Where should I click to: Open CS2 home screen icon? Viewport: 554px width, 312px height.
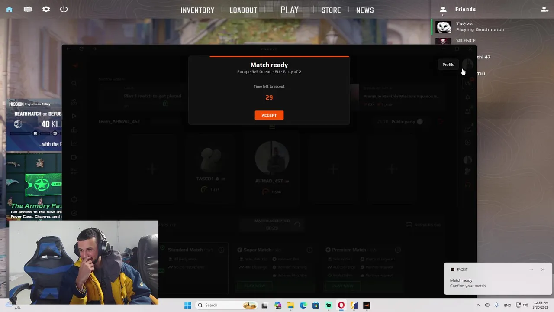coord(9,9)
